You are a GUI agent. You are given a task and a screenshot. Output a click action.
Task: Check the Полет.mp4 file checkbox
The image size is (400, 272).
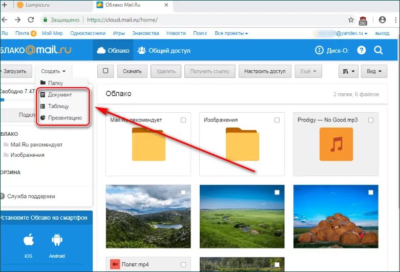pos(183,265)
